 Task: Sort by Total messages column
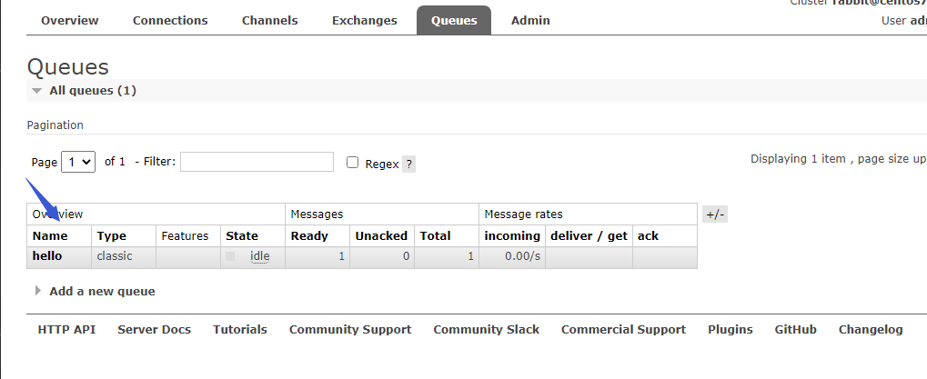click(435, 236)
